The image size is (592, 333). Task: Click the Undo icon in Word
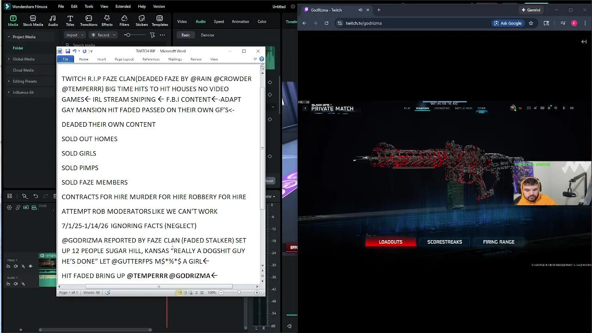tap(74, 51)
